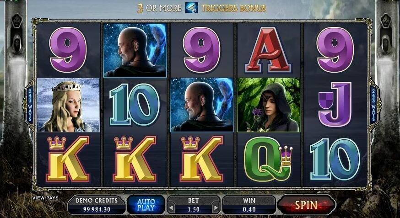The image size is (400, 218).
Task: Click the gold K on the first reel
Action: pos(68,159)
